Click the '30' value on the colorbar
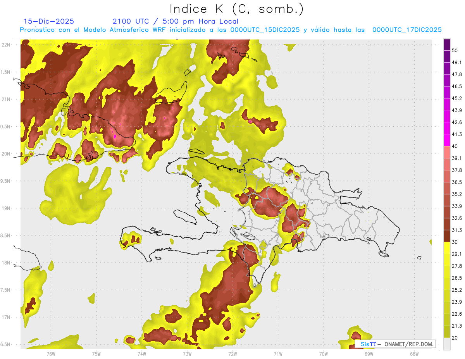The height and width of the screenshot is (359, 465). pos(455,242)
